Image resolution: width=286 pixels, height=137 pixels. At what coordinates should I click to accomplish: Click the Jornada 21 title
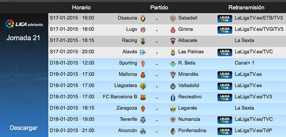pyautogui.click(x=23, y=38)
